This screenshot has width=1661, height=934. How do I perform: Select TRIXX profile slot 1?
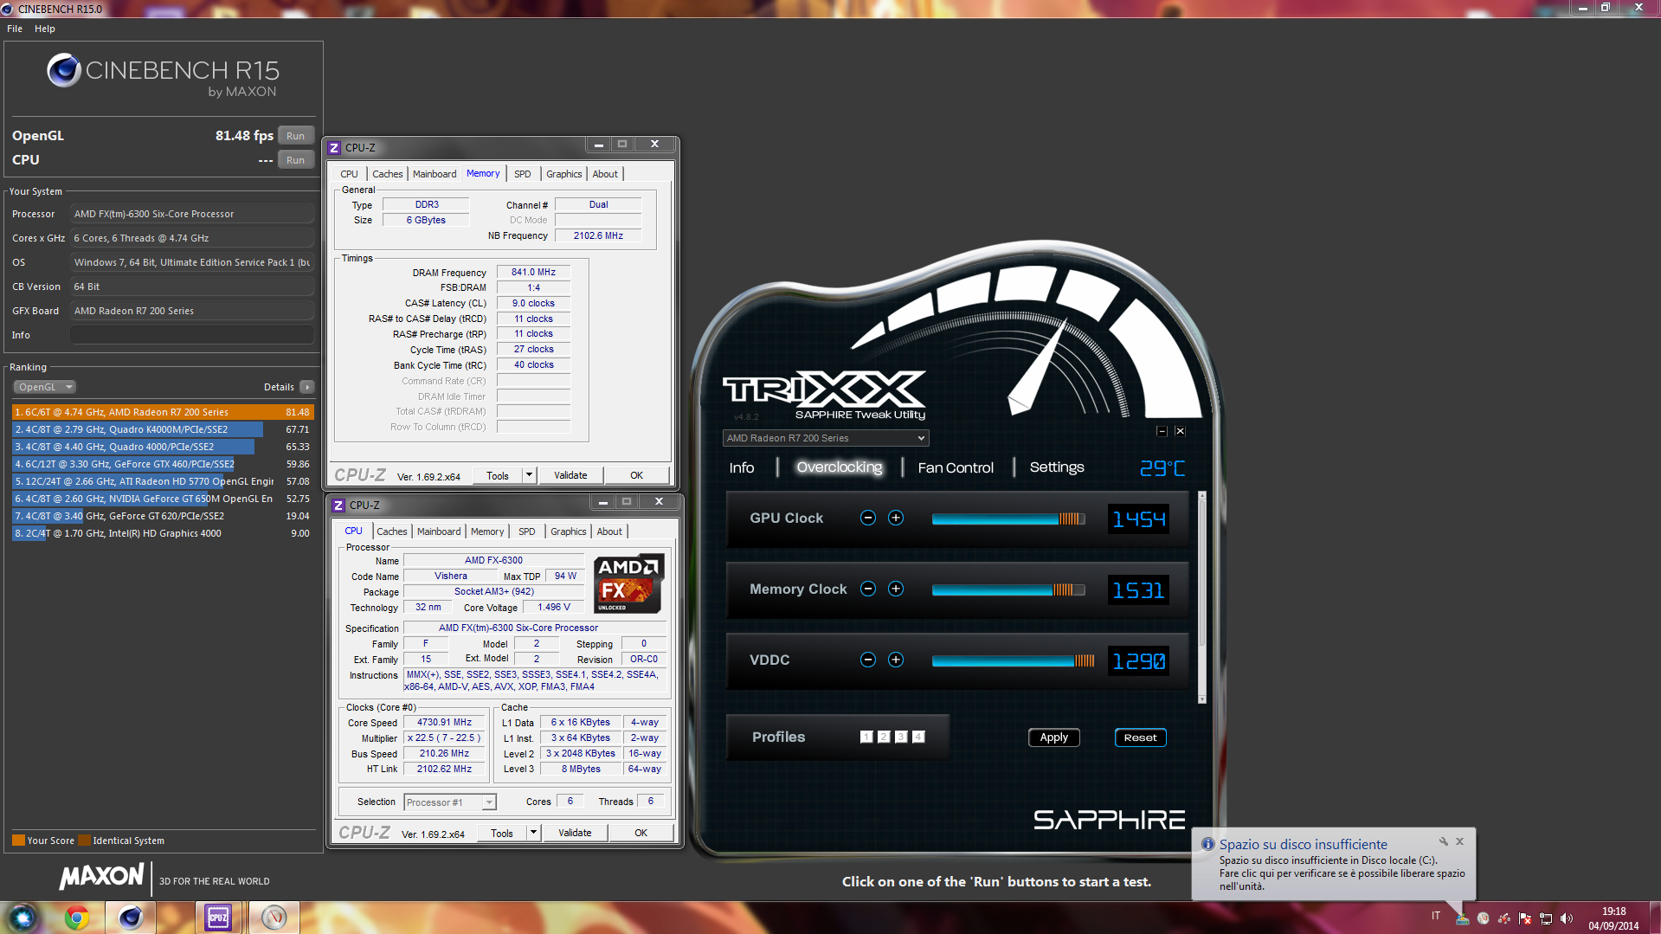(x=866, y=737)
